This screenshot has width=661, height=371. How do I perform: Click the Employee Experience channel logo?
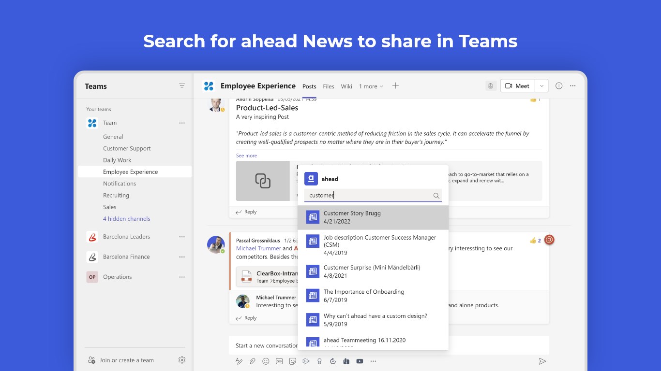[x=209, y=86]
